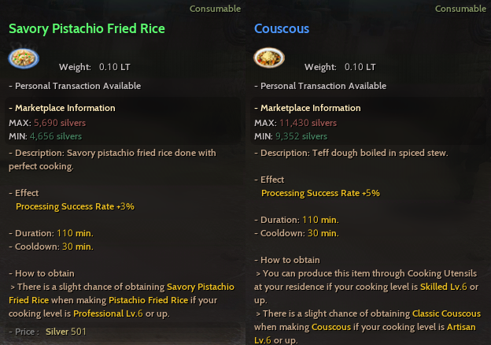
Task: Click the MIN 9,352 silvers price
Action: pos(306,136)
